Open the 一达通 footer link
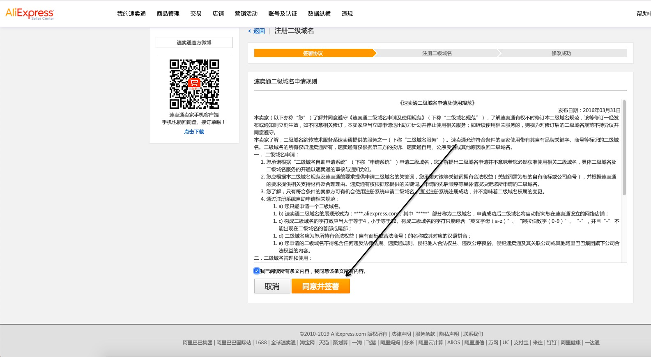 tap(592, 343)
